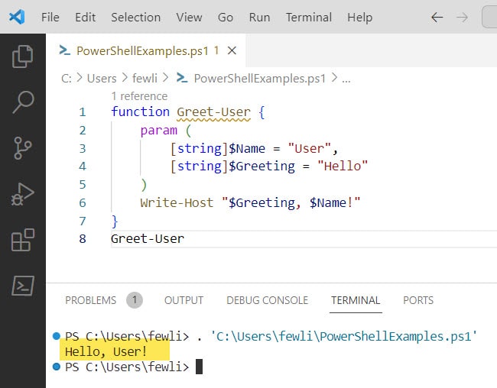Click the "User" string on line 3
This screenshot has width=497, height=388.
(310, 148)
